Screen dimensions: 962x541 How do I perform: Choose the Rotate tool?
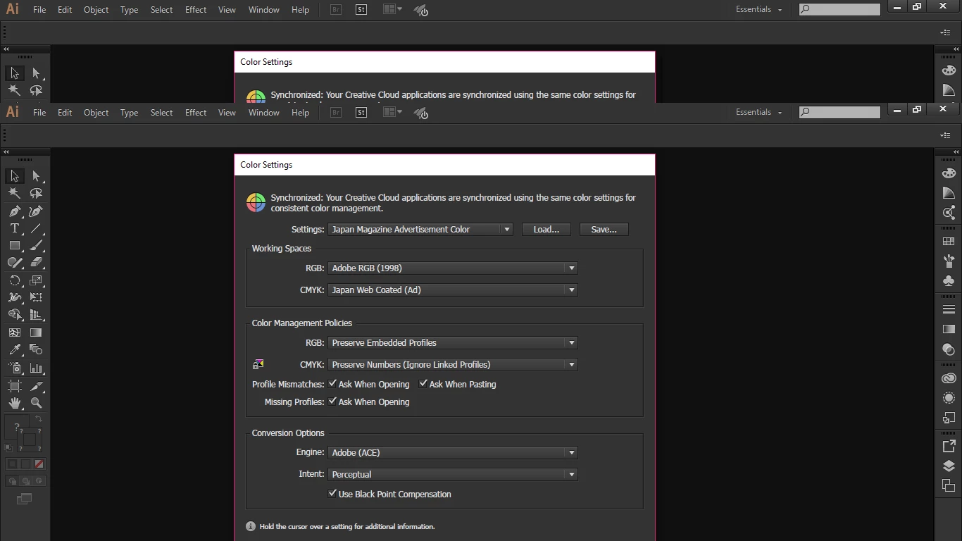[x=14, y=280]
